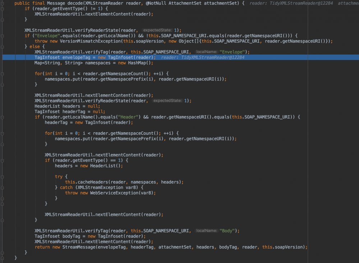Fold the 'try {' block via gutter marker

tap(2, 177)
